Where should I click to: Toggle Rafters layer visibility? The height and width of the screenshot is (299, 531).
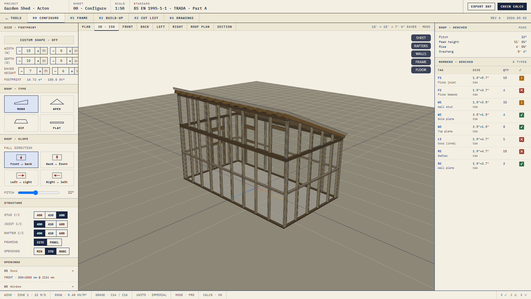click(x=421, y=46)
